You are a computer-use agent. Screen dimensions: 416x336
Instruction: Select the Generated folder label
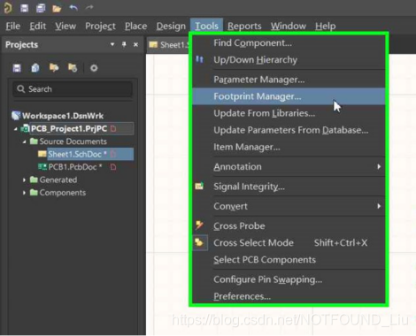point(58,179)
